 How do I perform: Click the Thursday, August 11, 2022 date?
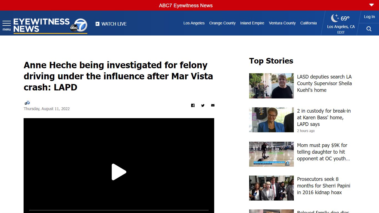click(47, 109)
